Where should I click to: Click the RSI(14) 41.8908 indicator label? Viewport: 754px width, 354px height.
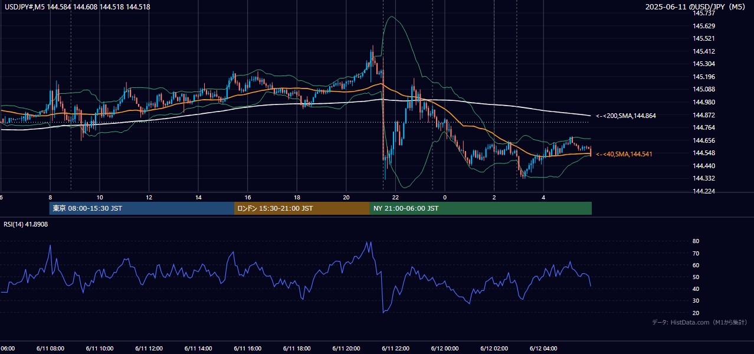click(26, 224)
